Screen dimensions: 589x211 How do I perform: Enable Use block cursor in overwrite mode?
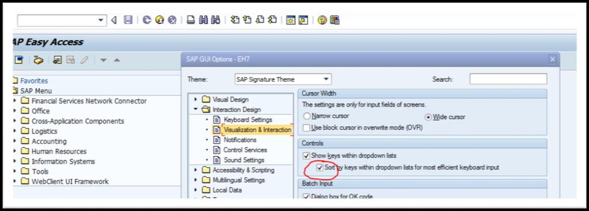[x=306, y=128]
